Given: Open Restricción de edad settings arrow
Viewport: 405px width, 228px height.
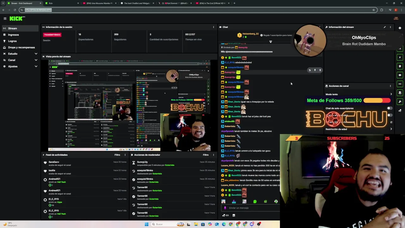Looking at the screenshot, I should pos(391,129).
